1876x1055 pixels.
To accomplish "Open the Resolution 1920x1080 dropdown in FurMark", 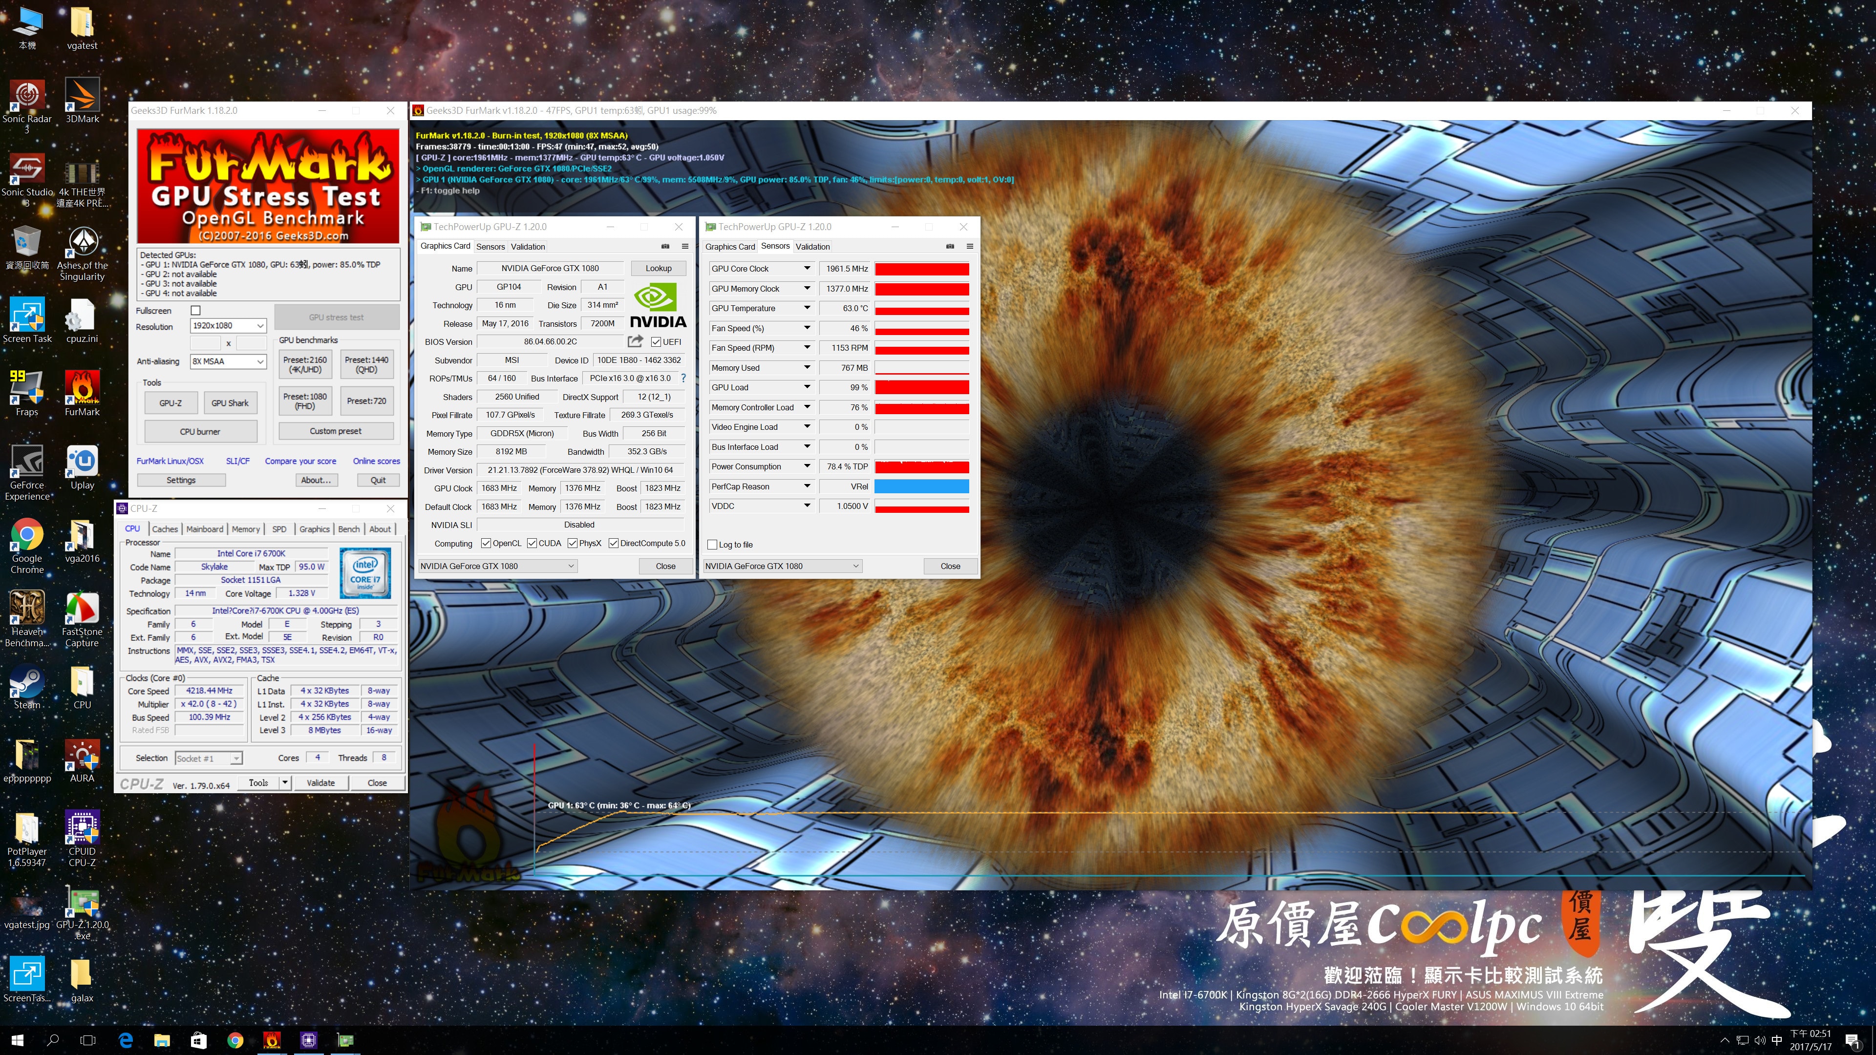I will [228, 325].
